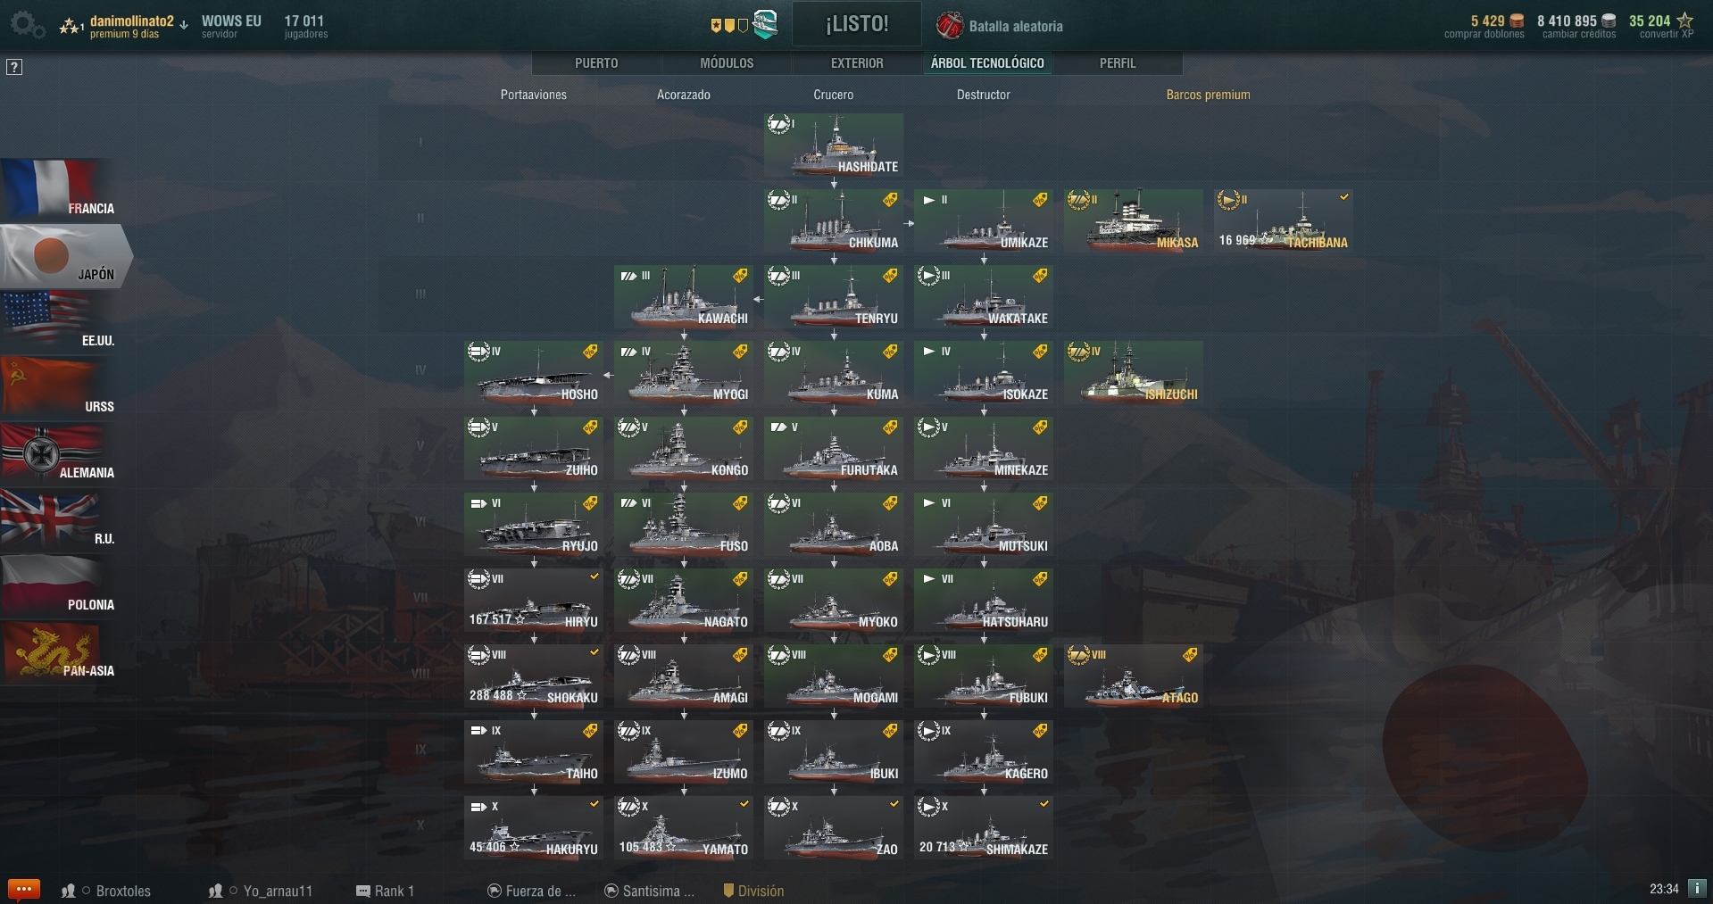Screen dimensions: 1713x904
Task: Click the convert XP star icon
Action: point(1684,21)
